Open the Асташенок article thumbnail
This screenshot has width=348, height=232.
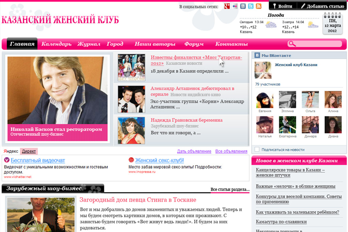coord(131,99)
